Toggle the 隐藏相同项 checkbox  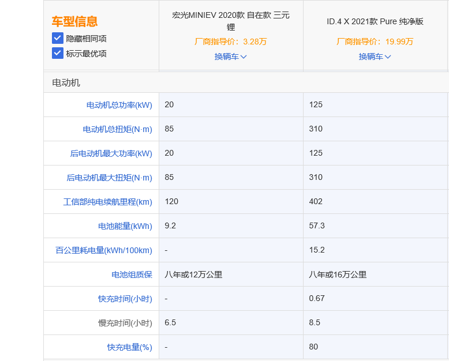pos(58,38)
